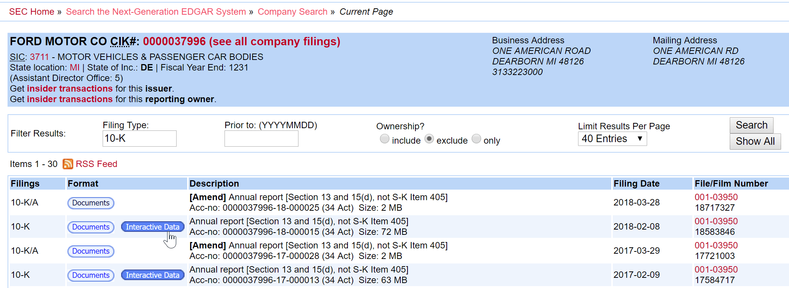The height and width of the screenshot is (288, 789).
Task: Open Interactive Data for the 2018-02-08 10-K filing
Action: tap(152, 227)
